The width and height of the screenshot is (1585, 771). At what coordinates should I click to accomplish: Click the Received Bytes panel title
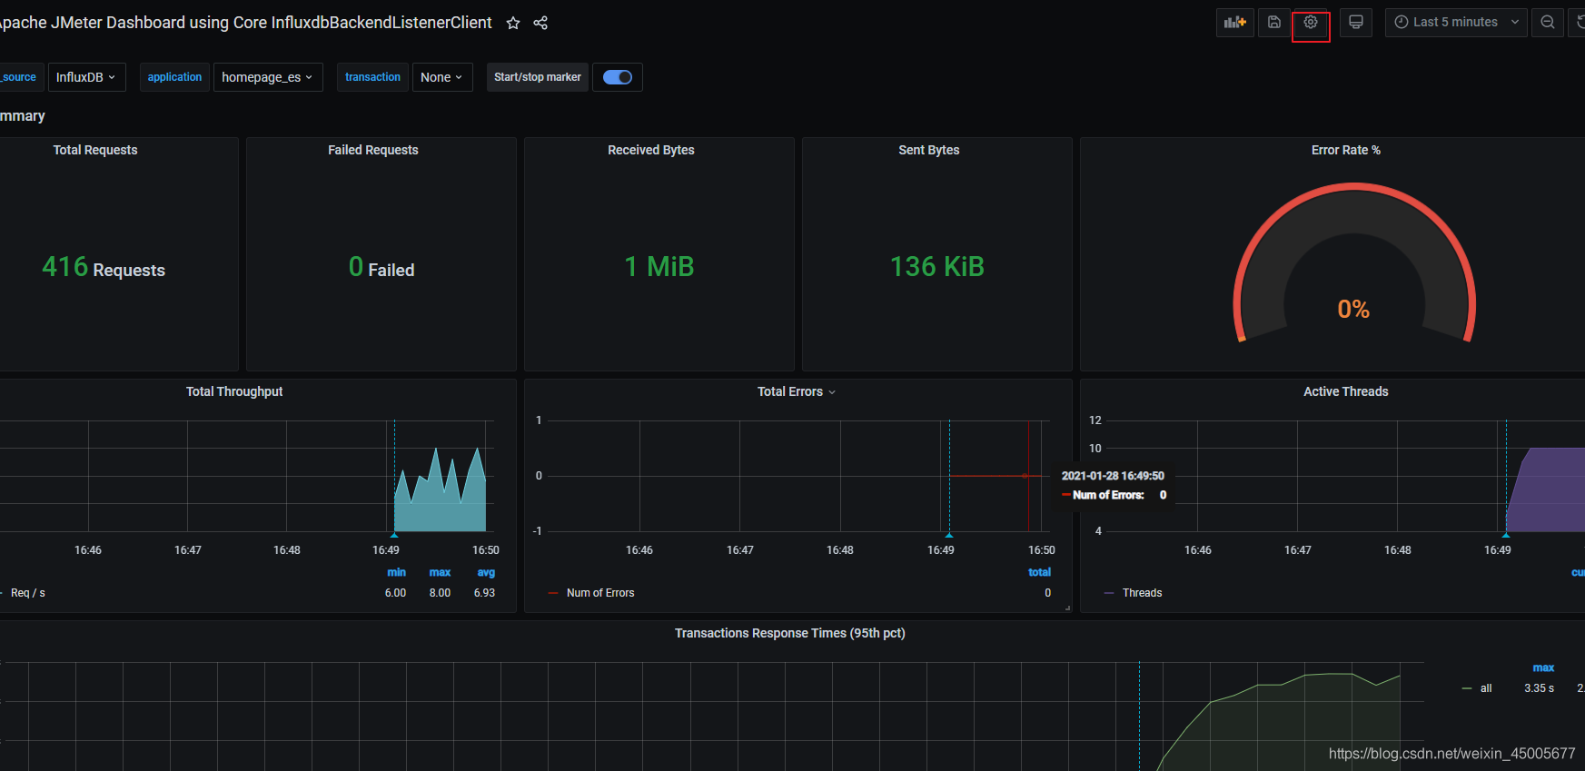click(x=651, y=150)
